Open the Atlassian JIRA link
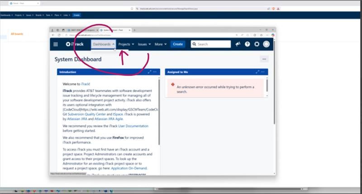This screenshot has width=362, height=194. pos(77,119)
